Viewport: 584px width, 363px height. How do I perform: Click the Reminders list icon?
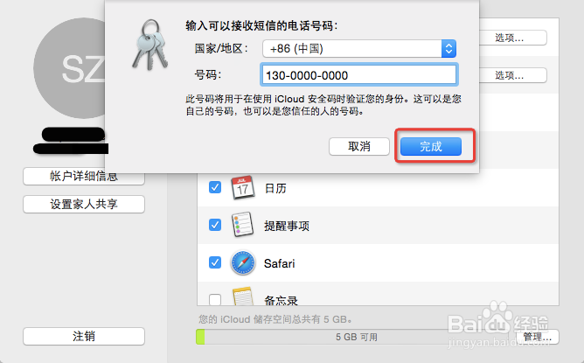[243, 225]
